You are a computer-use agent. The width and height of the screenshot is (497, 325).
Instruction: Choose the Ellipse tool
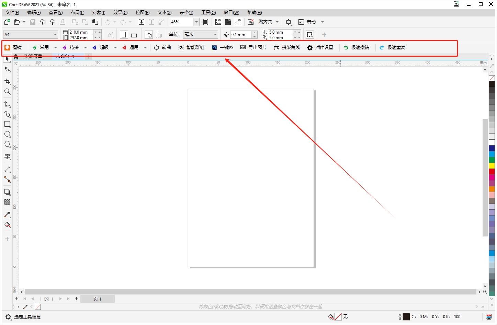(x=7, y=134)
